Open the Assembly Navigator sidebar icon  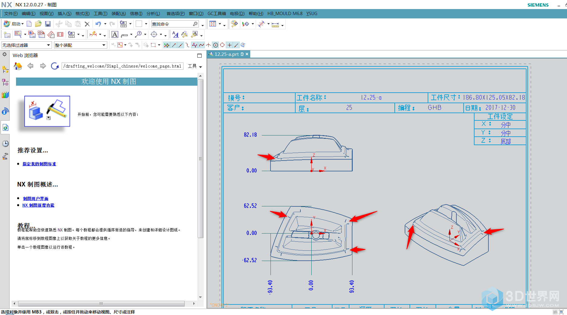(5, 69)
